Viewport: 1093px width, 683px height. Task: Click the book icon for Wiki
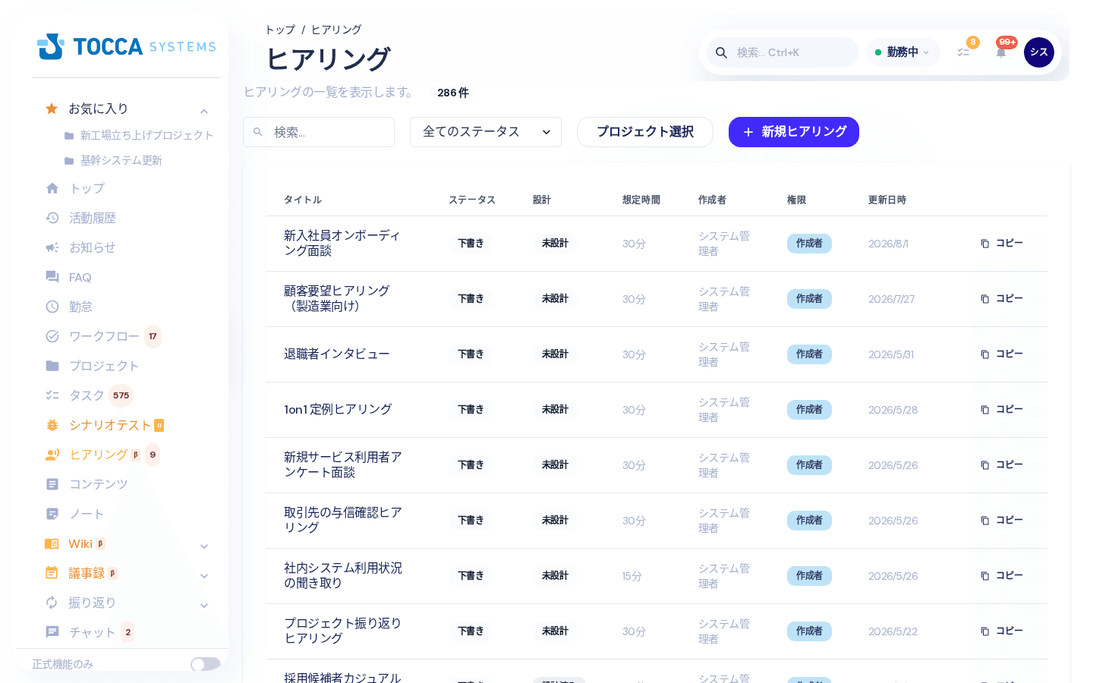[52, 543]
